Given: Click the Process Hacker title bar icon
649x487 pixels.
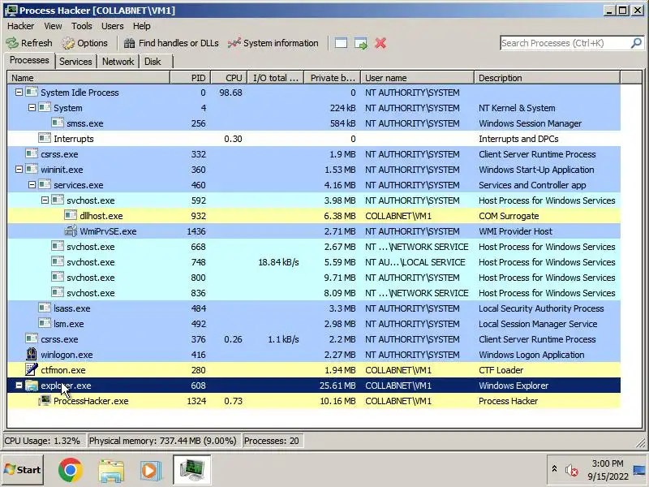Looking at the screenshot, I should (x=11, y=10).
